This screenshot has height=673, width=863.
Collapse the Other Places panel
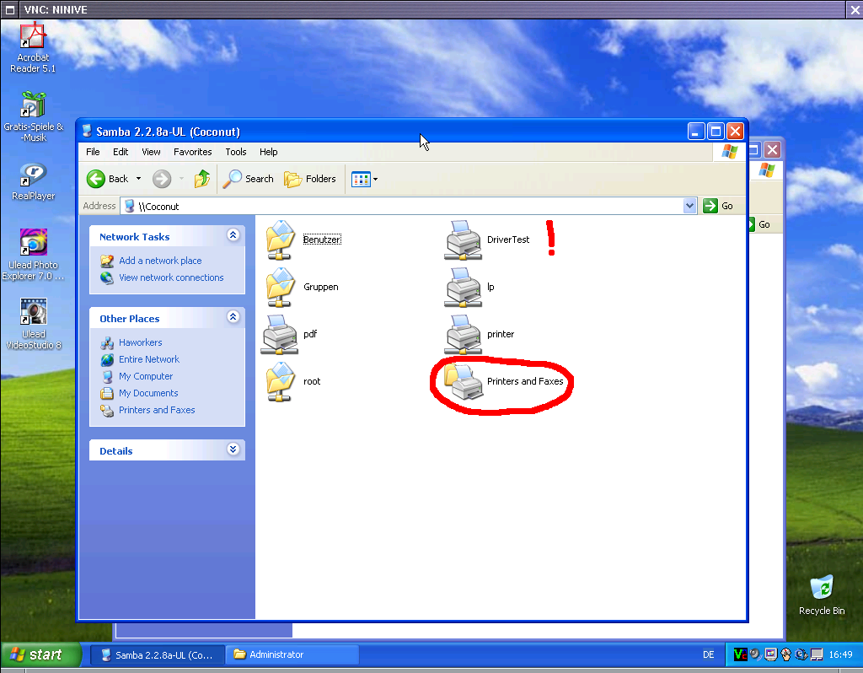point(233,318)
